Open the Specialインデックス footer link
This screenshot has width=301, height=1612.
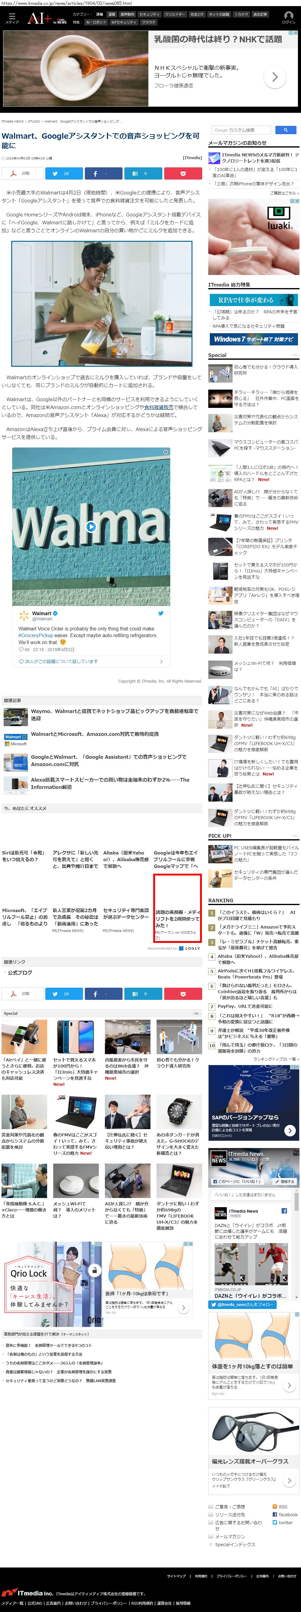pos(235,1544)
